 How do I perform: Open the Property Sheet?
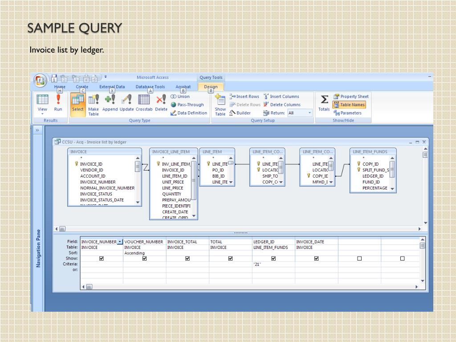(351, 97)
